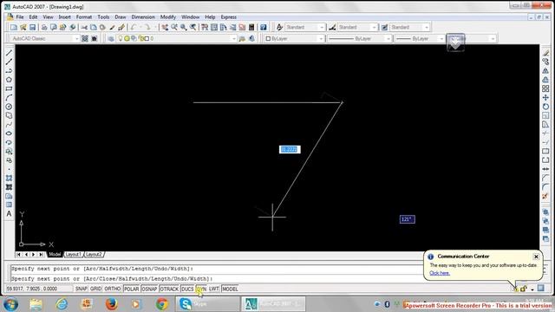Open the dimension style Standard dropdown
The height and width of the screenshot is (312, 555).
[x=374, y=27]
